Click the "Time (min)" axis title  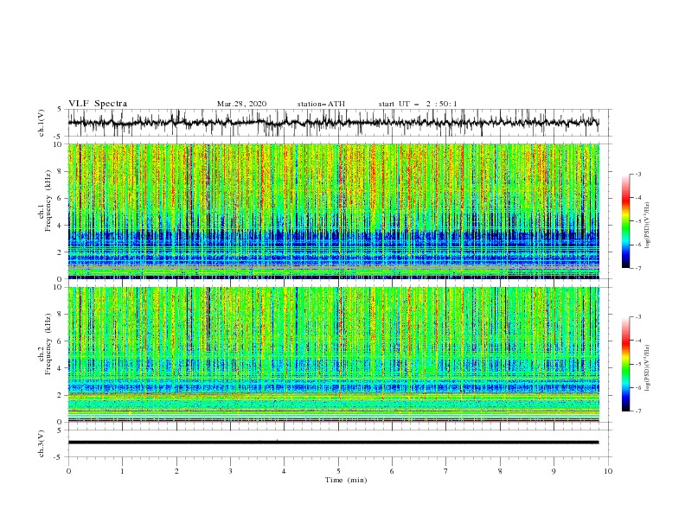(346, 480)
